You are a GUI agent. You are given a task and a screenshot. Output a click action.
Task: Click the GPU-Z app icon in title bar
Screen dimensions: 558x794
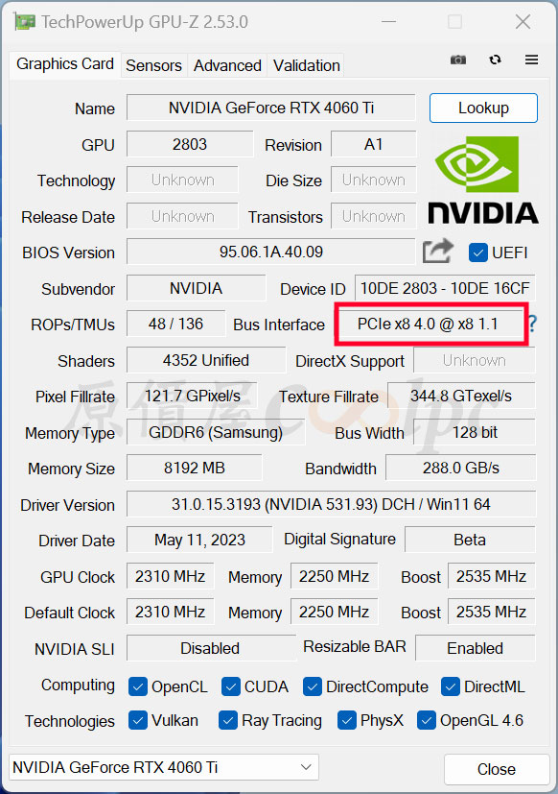(x=24, y=22)
